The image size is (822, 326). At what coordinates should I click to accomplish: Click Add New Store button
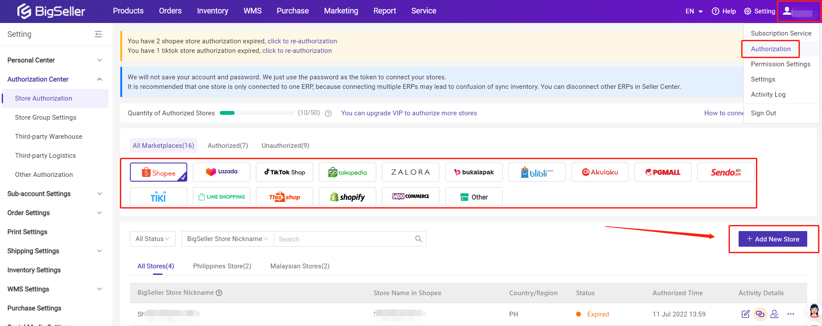(773, 239)
